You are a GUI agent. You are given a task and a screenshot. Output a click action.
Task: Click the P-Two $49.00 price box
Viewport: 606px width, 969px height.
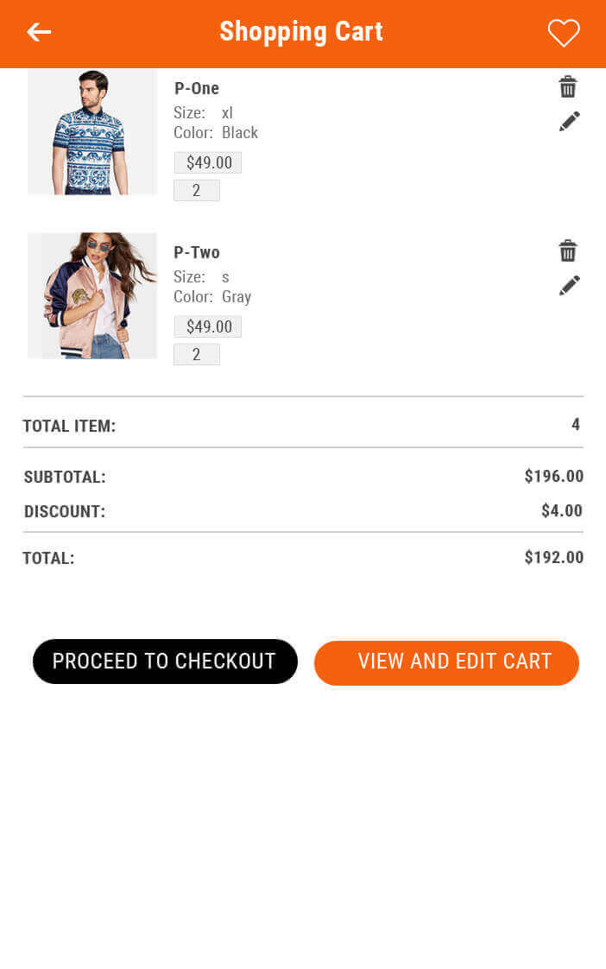pyautogui.click(x=208, y=327)
